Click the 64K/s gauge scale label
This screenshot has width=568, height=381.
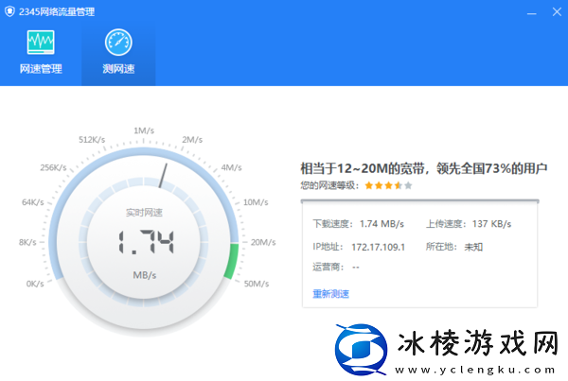32,202
